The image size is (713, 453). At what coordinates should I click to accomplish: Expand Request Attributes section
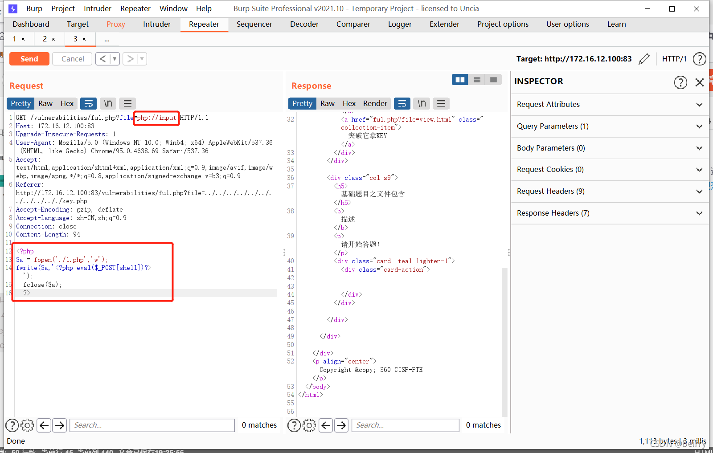pyautogui.click(x=610, y=104)
